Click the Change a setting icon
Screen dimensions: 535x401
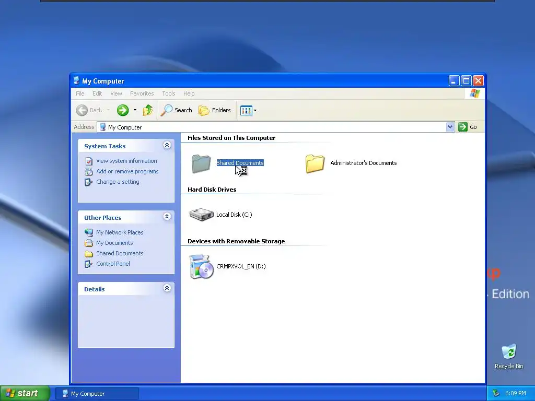pos(89,182)
